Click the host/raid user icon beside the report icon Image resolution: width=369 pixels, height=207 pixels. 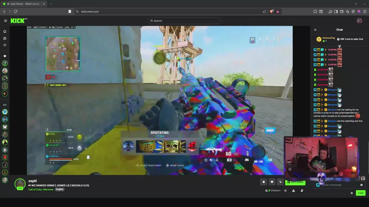[x=302, y=190]
